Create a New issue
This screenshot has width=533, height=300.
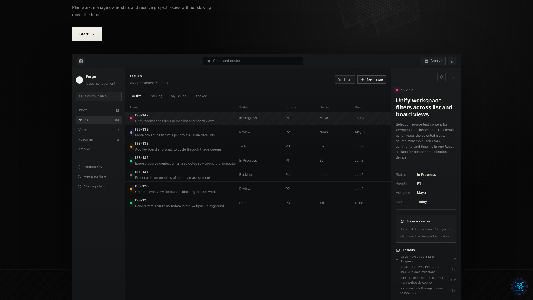pyautogui.click(x=371, y=79)
